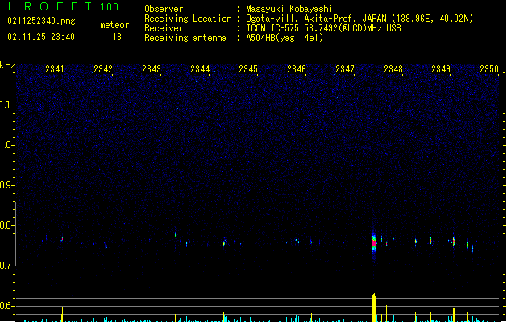
Task: Click the Observer name Masayuki Kobayashi
Action: pos(289,9)
